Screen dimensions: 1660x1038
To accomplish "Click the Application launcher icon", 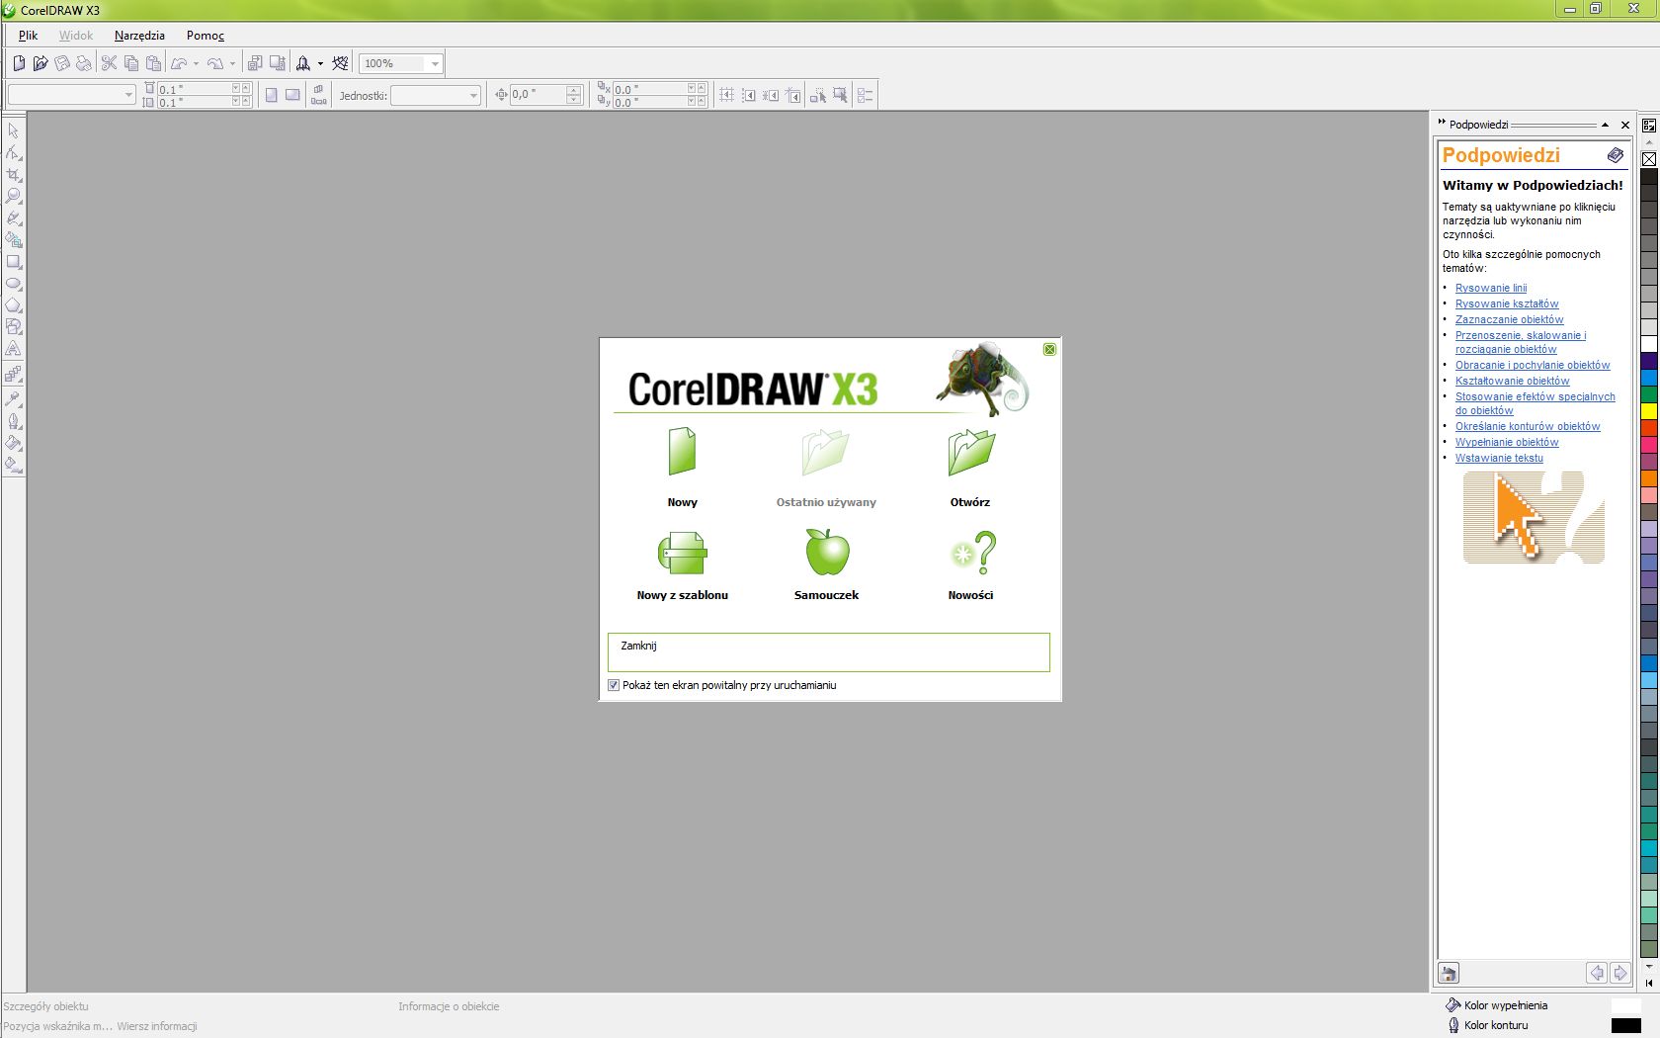I will [x=303, y=63].
